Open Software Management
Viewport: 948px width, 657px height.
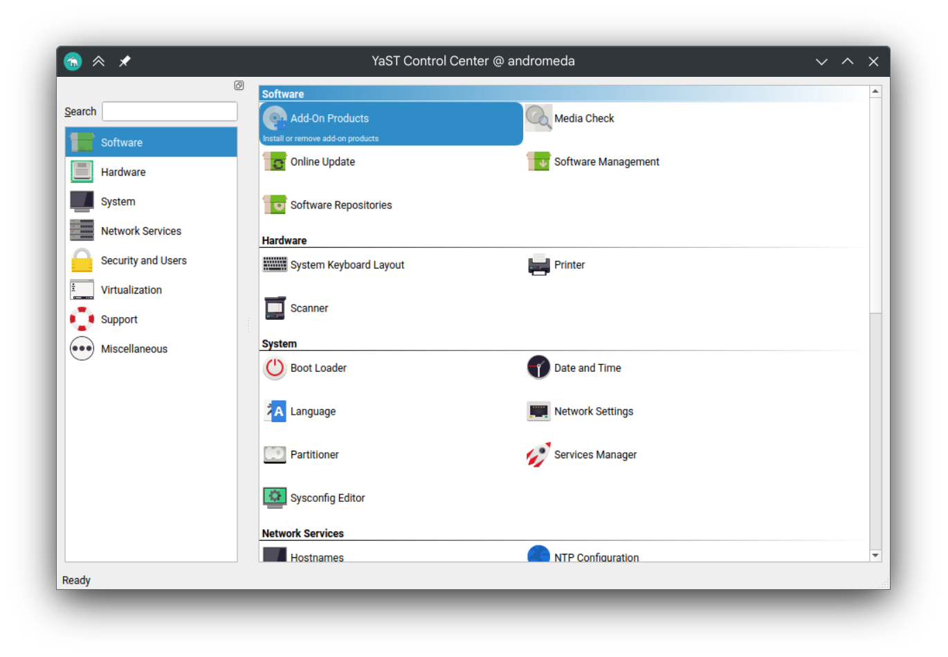[x=606, y=162]
